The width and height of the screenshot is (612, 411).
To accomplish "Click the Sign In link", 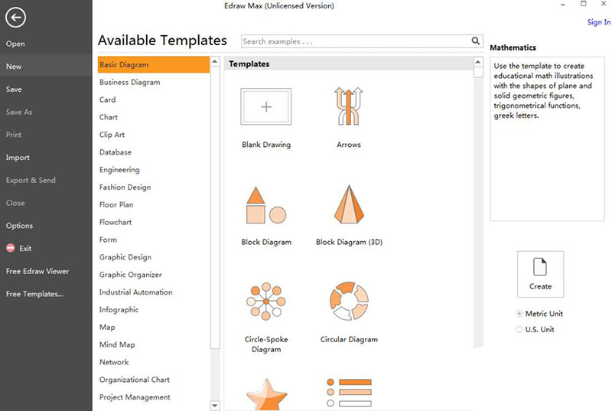I will tap(599, 22).
